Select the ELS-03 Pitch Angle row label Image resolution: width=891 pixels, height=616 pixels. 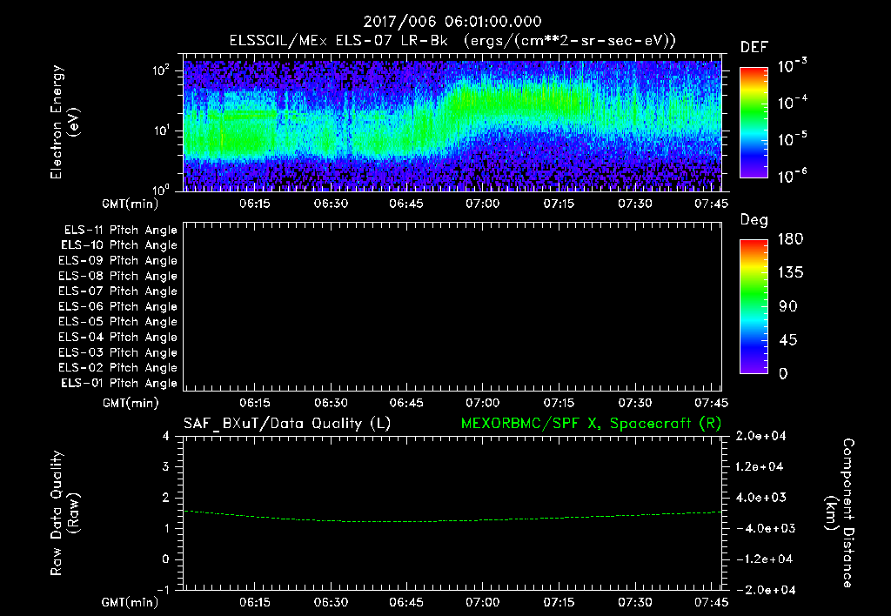(x=117, y=352)
